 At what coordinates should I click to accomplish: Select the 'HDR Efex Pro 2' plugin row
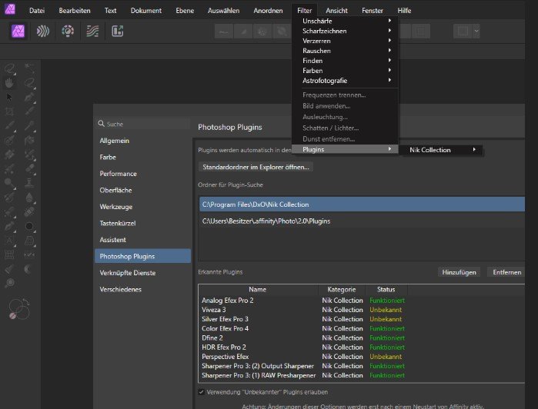pos(362,347)
